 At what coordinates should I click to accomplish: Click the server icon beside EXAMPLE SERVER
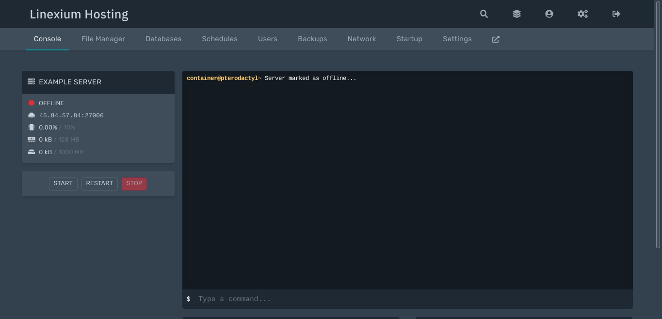[x=32, y=82]
